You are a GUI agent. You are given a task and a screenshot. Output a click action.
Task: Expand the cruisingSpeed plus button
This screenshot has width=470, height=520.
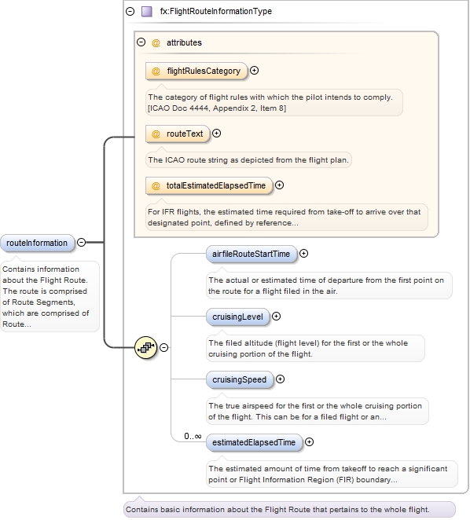pyautogui.click(x=280, y=379)
